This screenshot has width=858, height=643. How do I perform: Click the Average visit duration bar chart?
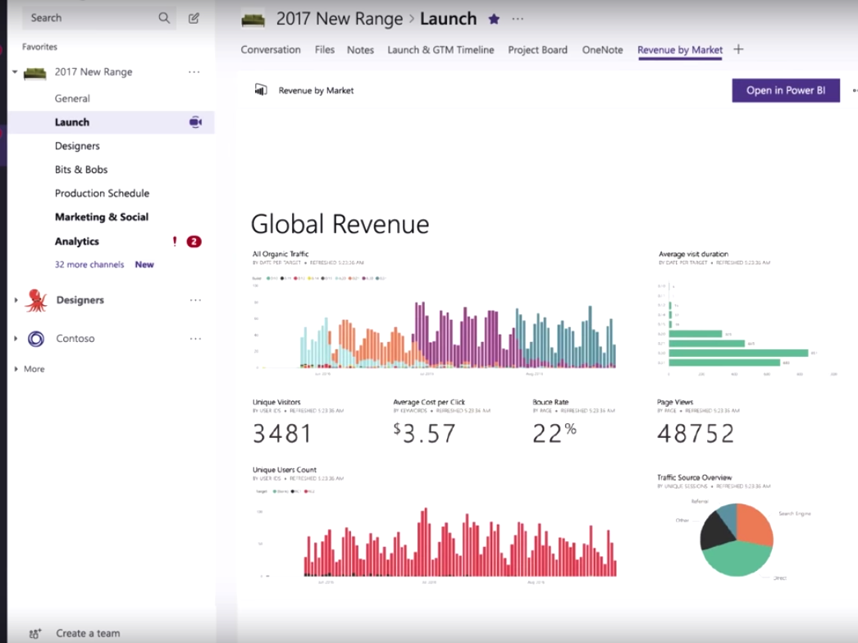click(747, 330)
